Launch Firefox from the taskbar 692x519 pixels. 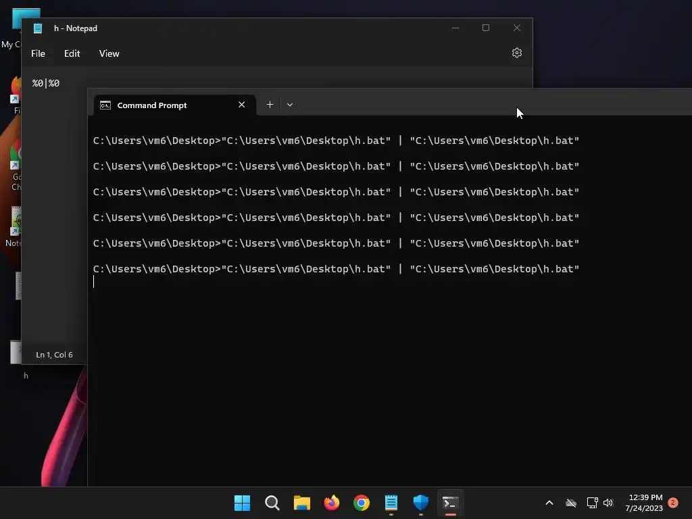tap(331, 503)
